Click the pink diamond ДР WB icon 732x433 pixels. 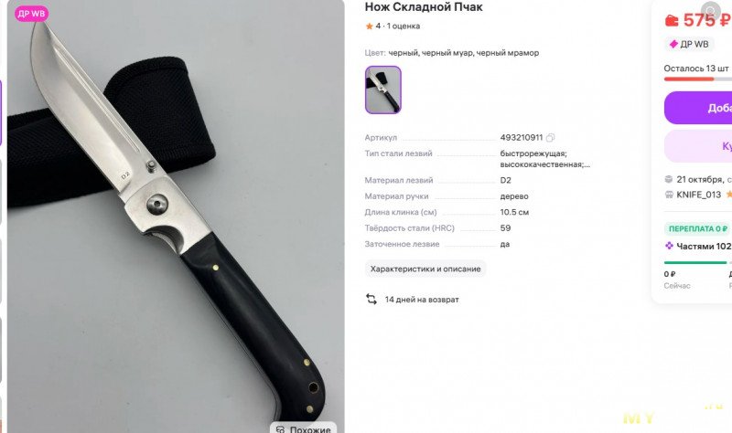click(x=673, y=44)
